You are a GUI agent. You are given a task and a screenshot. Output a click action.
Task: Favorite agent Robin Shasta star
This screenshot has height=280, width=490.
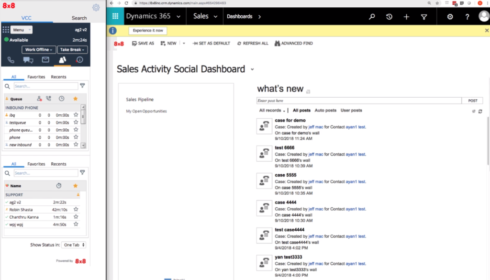(x=76, y=209)
